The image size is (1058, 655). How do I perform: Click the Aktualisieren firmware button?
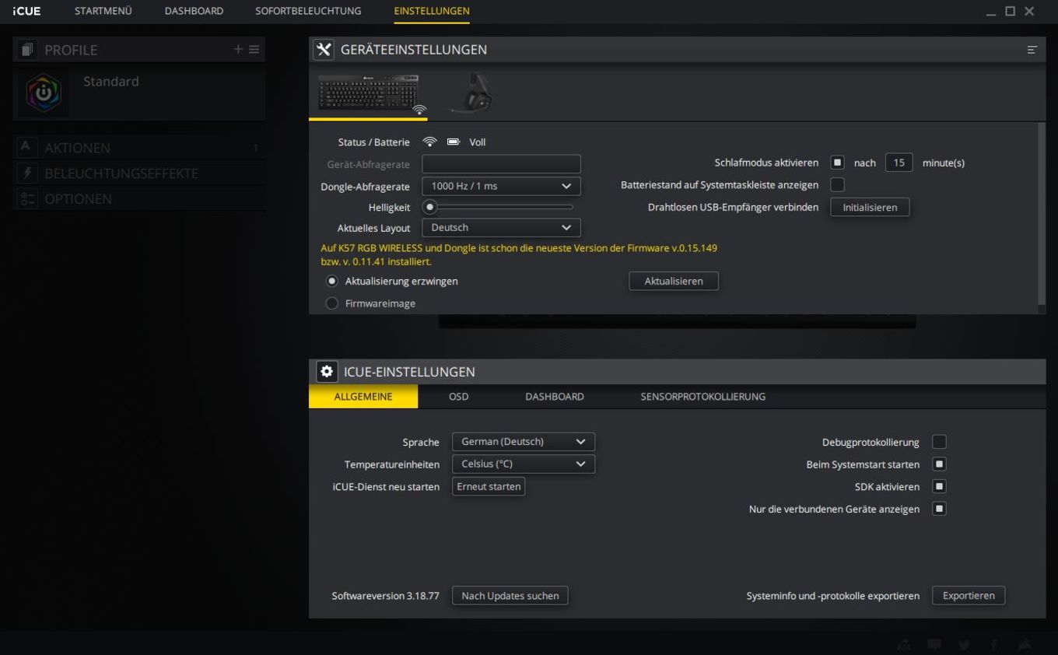[x=674, y=281]
